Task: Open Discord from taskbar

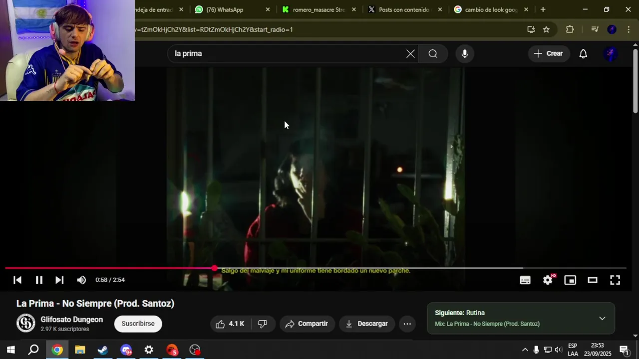Action: (x=126, y=350)
